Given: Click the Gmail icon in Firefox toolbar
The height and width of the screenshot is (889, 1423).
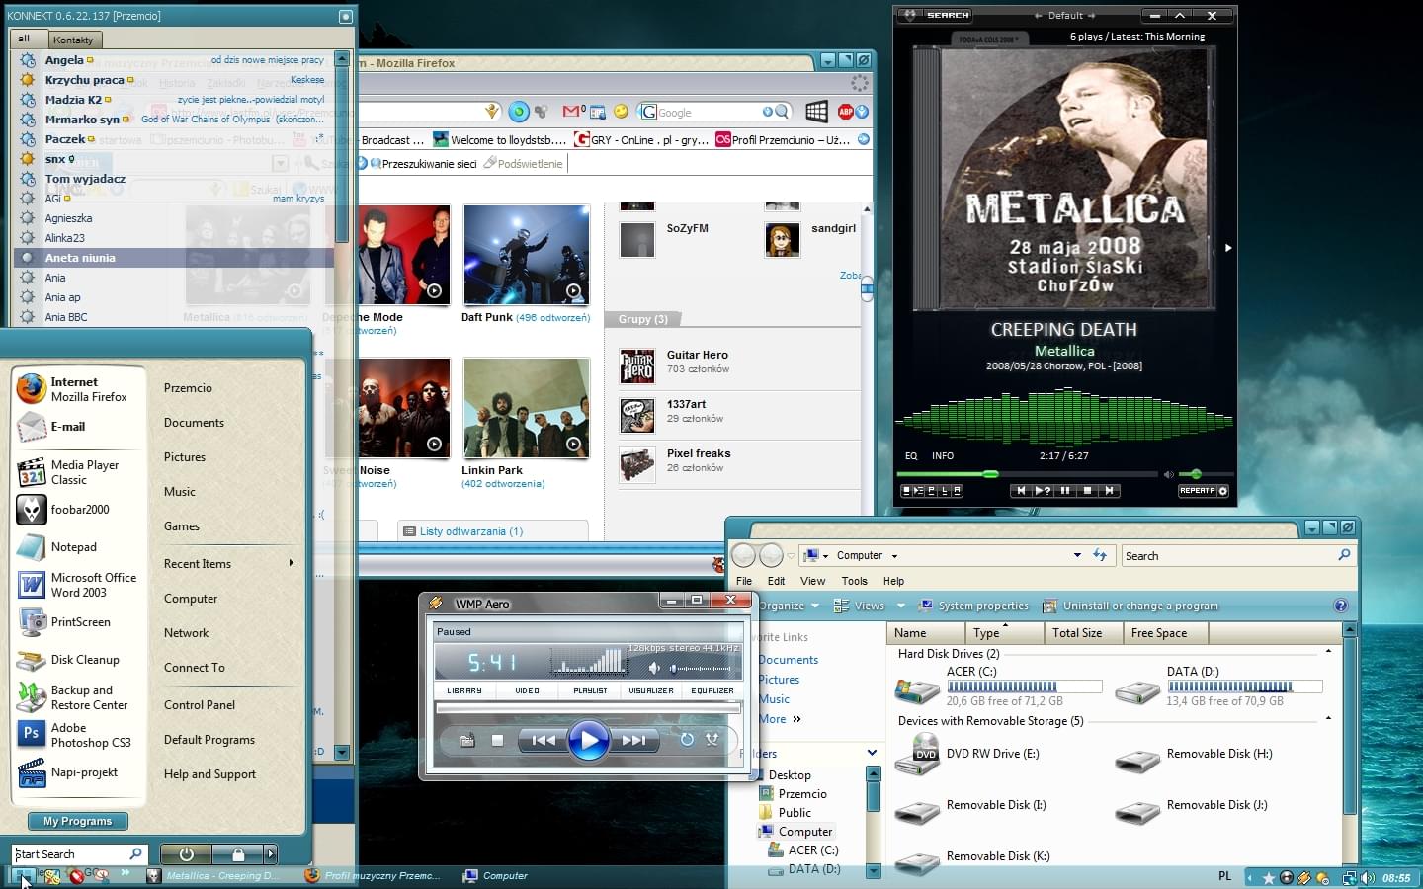Looking at the screenshot, I should (571, 112).
